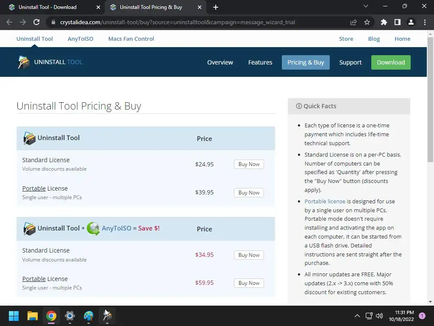Screen dimensions: 434x326
Task: Click the address bar URL
Action: [x=178, y=22]
